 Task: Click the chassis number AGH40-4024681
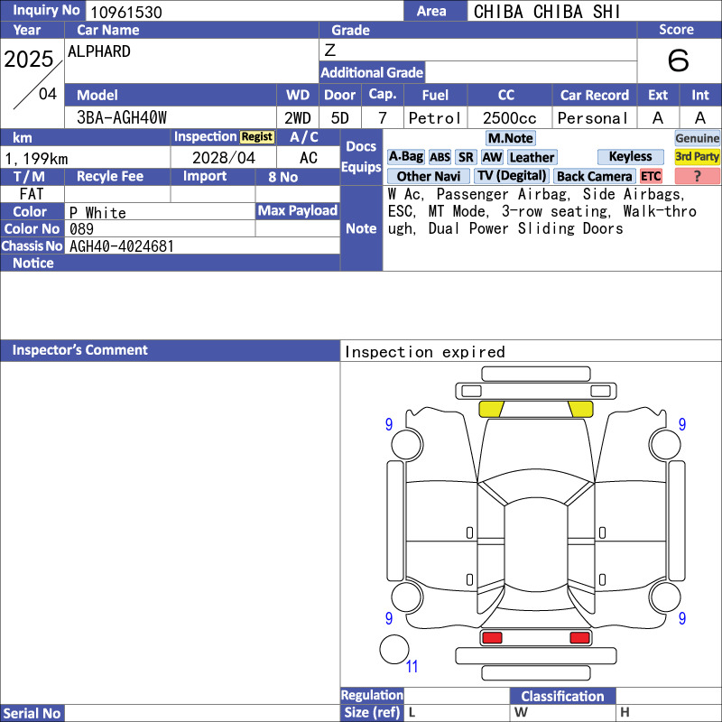[122, 246]
